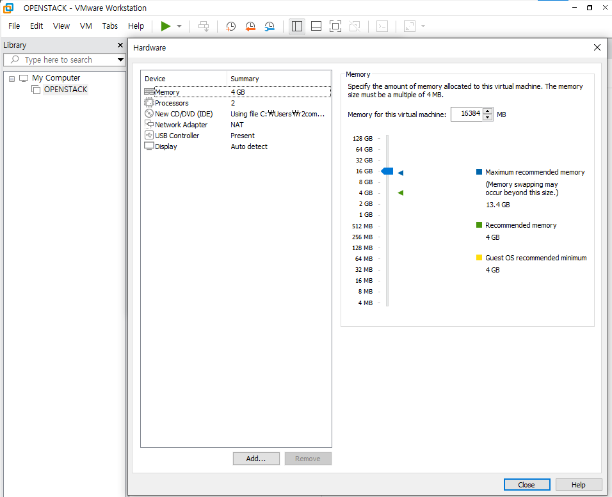
Task: Open the VM menu
Action: coord(86,26)
